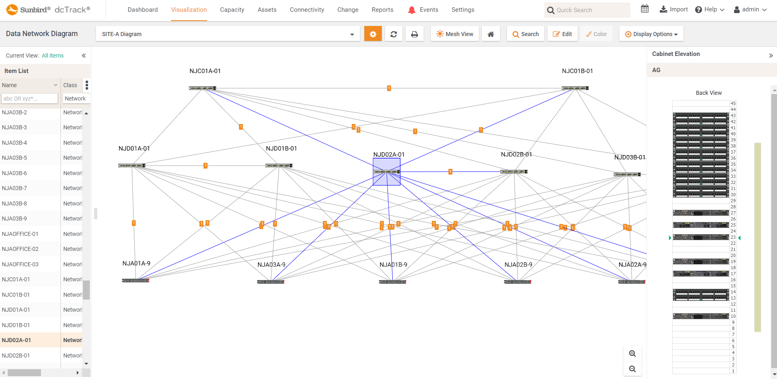Open the diagram settings gear icon
This screenshot has height=379, width=777.
(x=372, y=34)
